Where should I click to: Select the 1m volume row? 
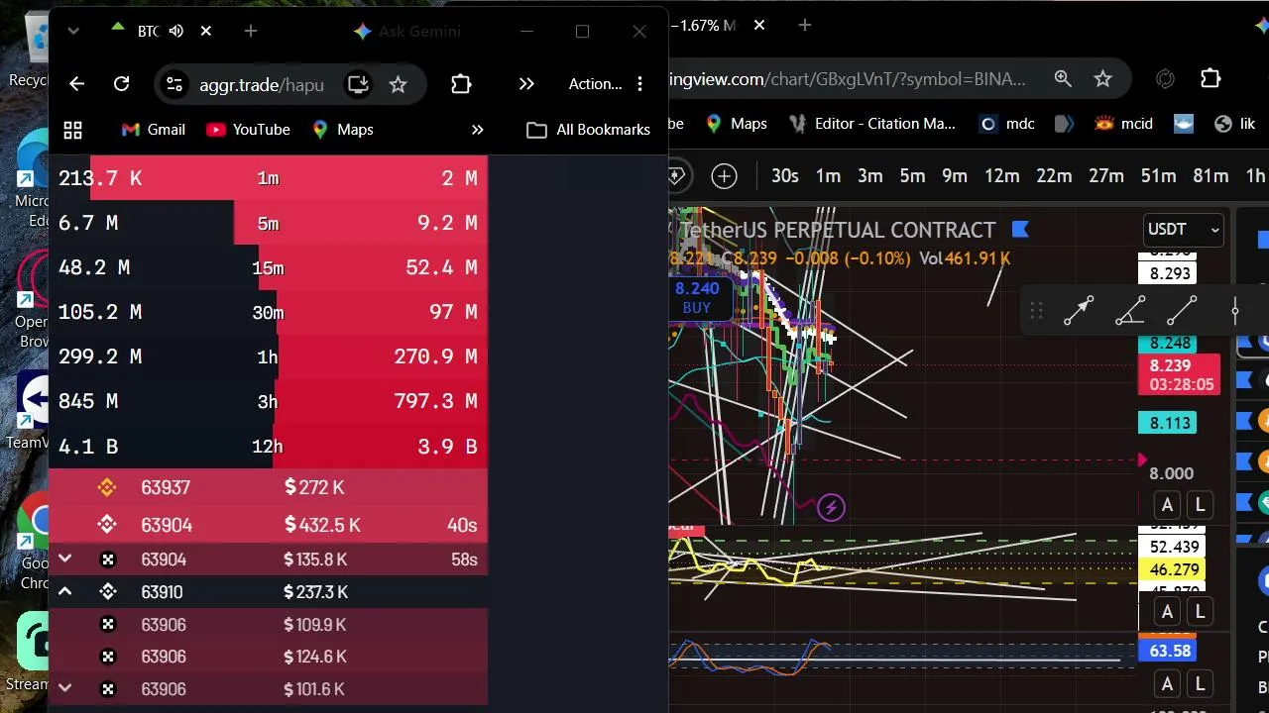pyautogui.click(x=268, y=178)
